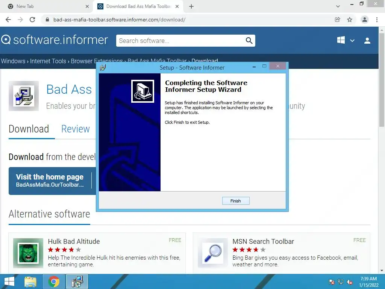Click the Alternative software heading

coord(49,214)
